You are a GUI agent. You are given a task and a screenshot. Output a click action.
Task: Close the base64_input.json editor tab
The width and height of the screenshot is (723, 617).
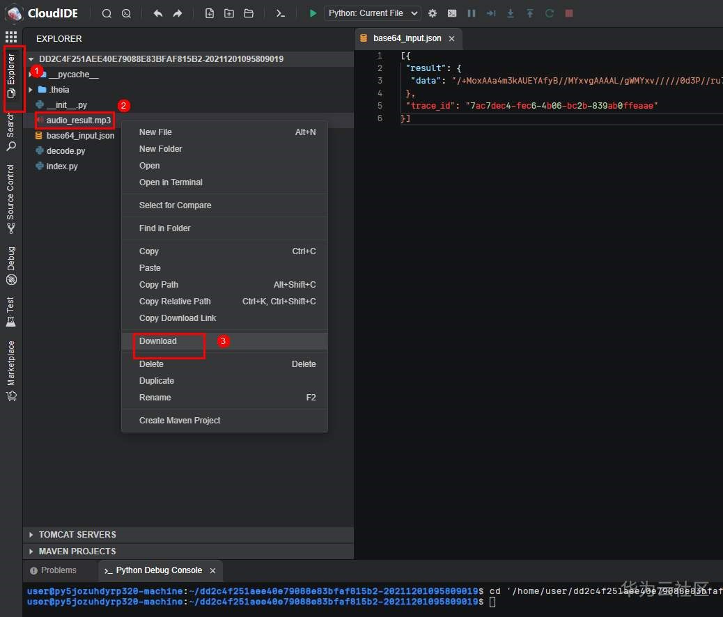coord(451,38)
